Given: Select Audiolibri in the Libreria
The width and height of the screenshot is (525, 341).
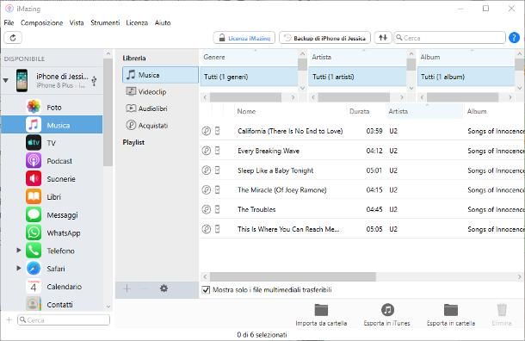Looking at the screenshot, I should 160,108.
